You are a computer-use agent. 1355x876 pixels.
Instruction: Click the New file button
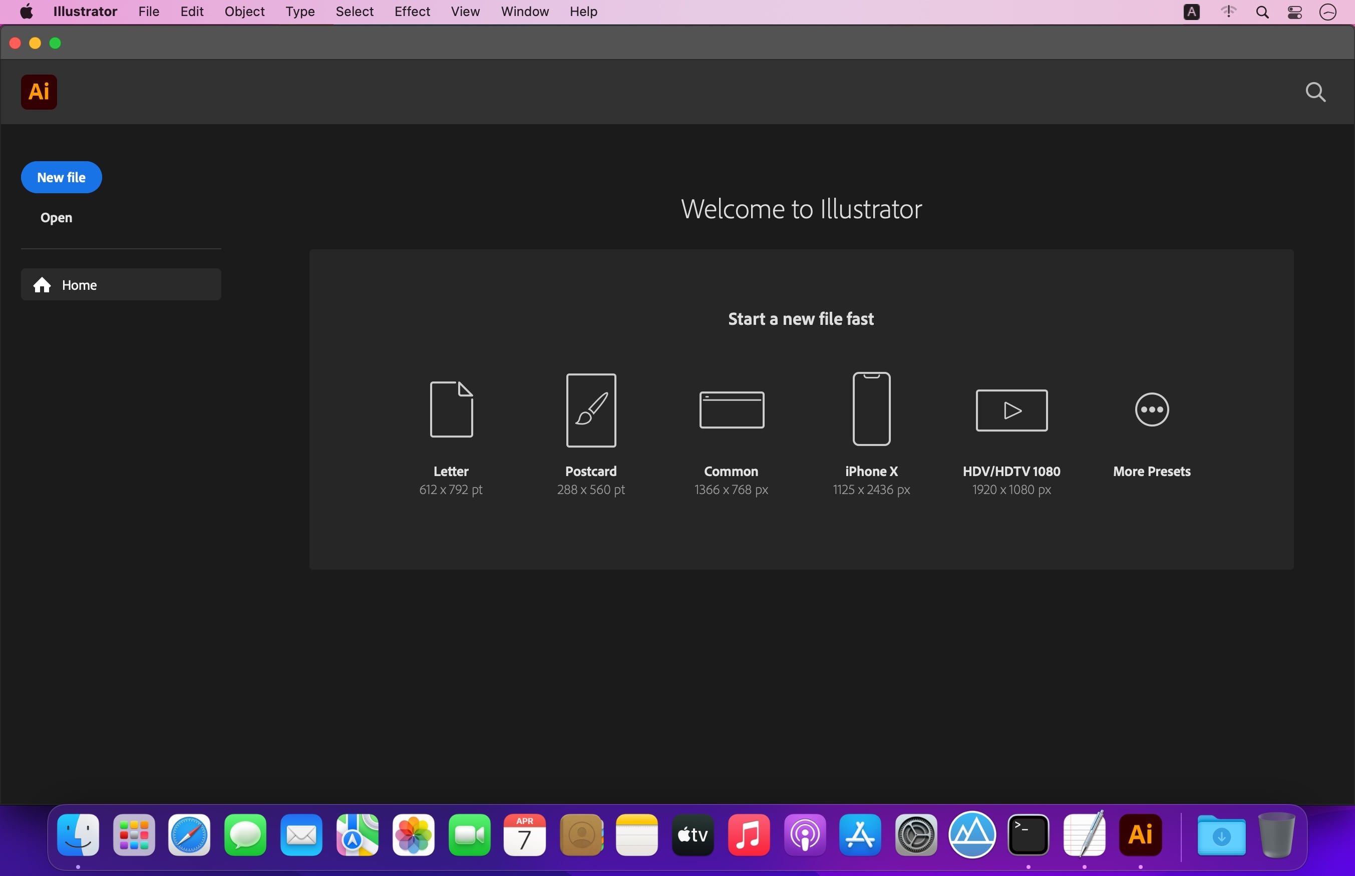pos(60,177)
